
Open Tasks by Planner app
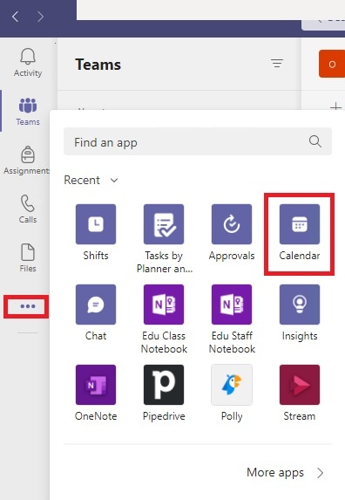coord(164,238)
